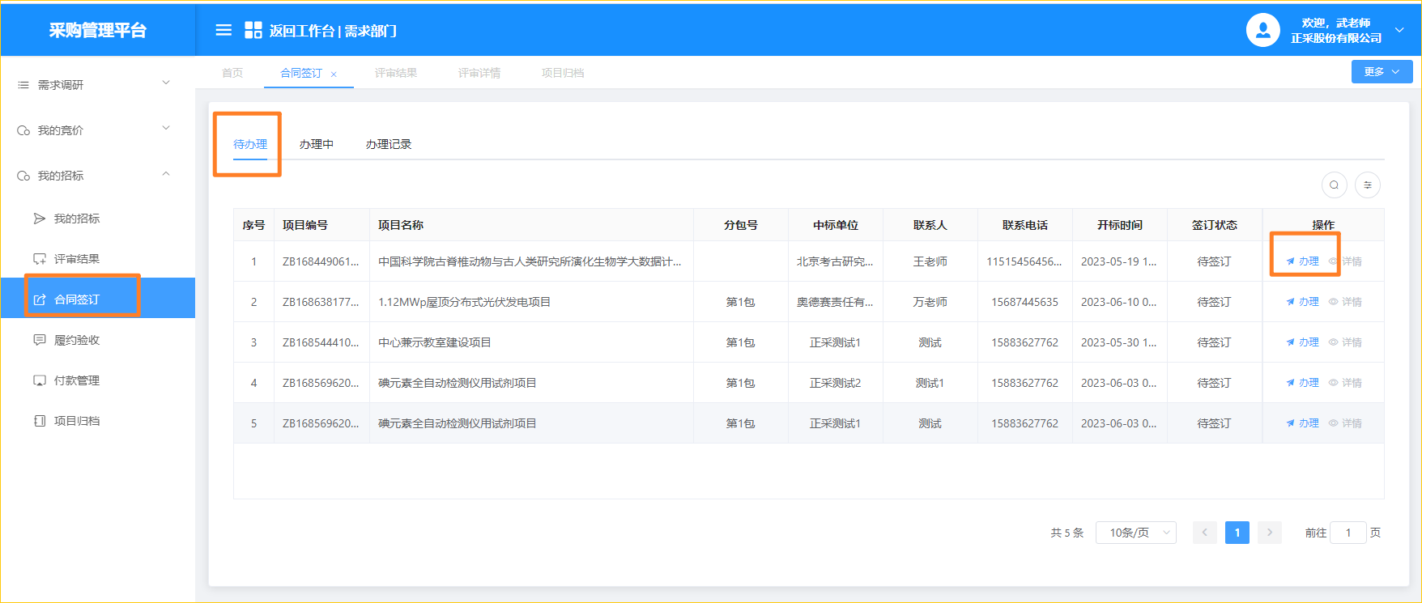This screenshot has width=1422, height=603.
Task: Select 我的招标 submenu item with arrow icon
Action: pos(76,219)
